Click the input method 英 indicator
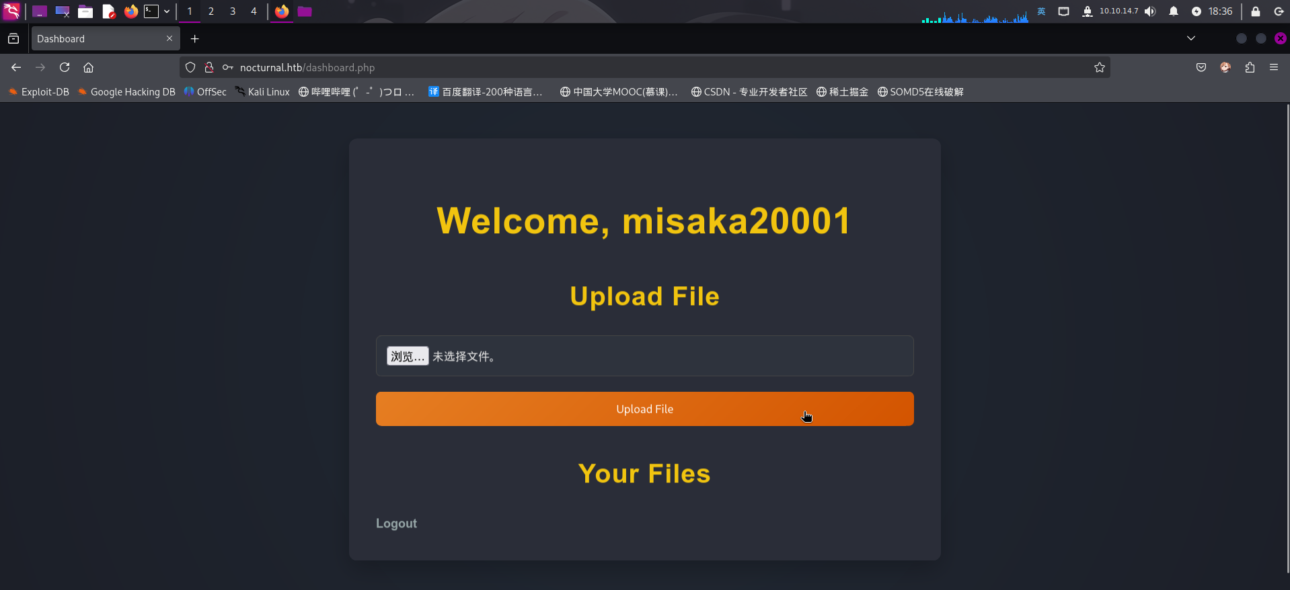The width and height of the screenshot is (1290, 590). pos(1041,11)
